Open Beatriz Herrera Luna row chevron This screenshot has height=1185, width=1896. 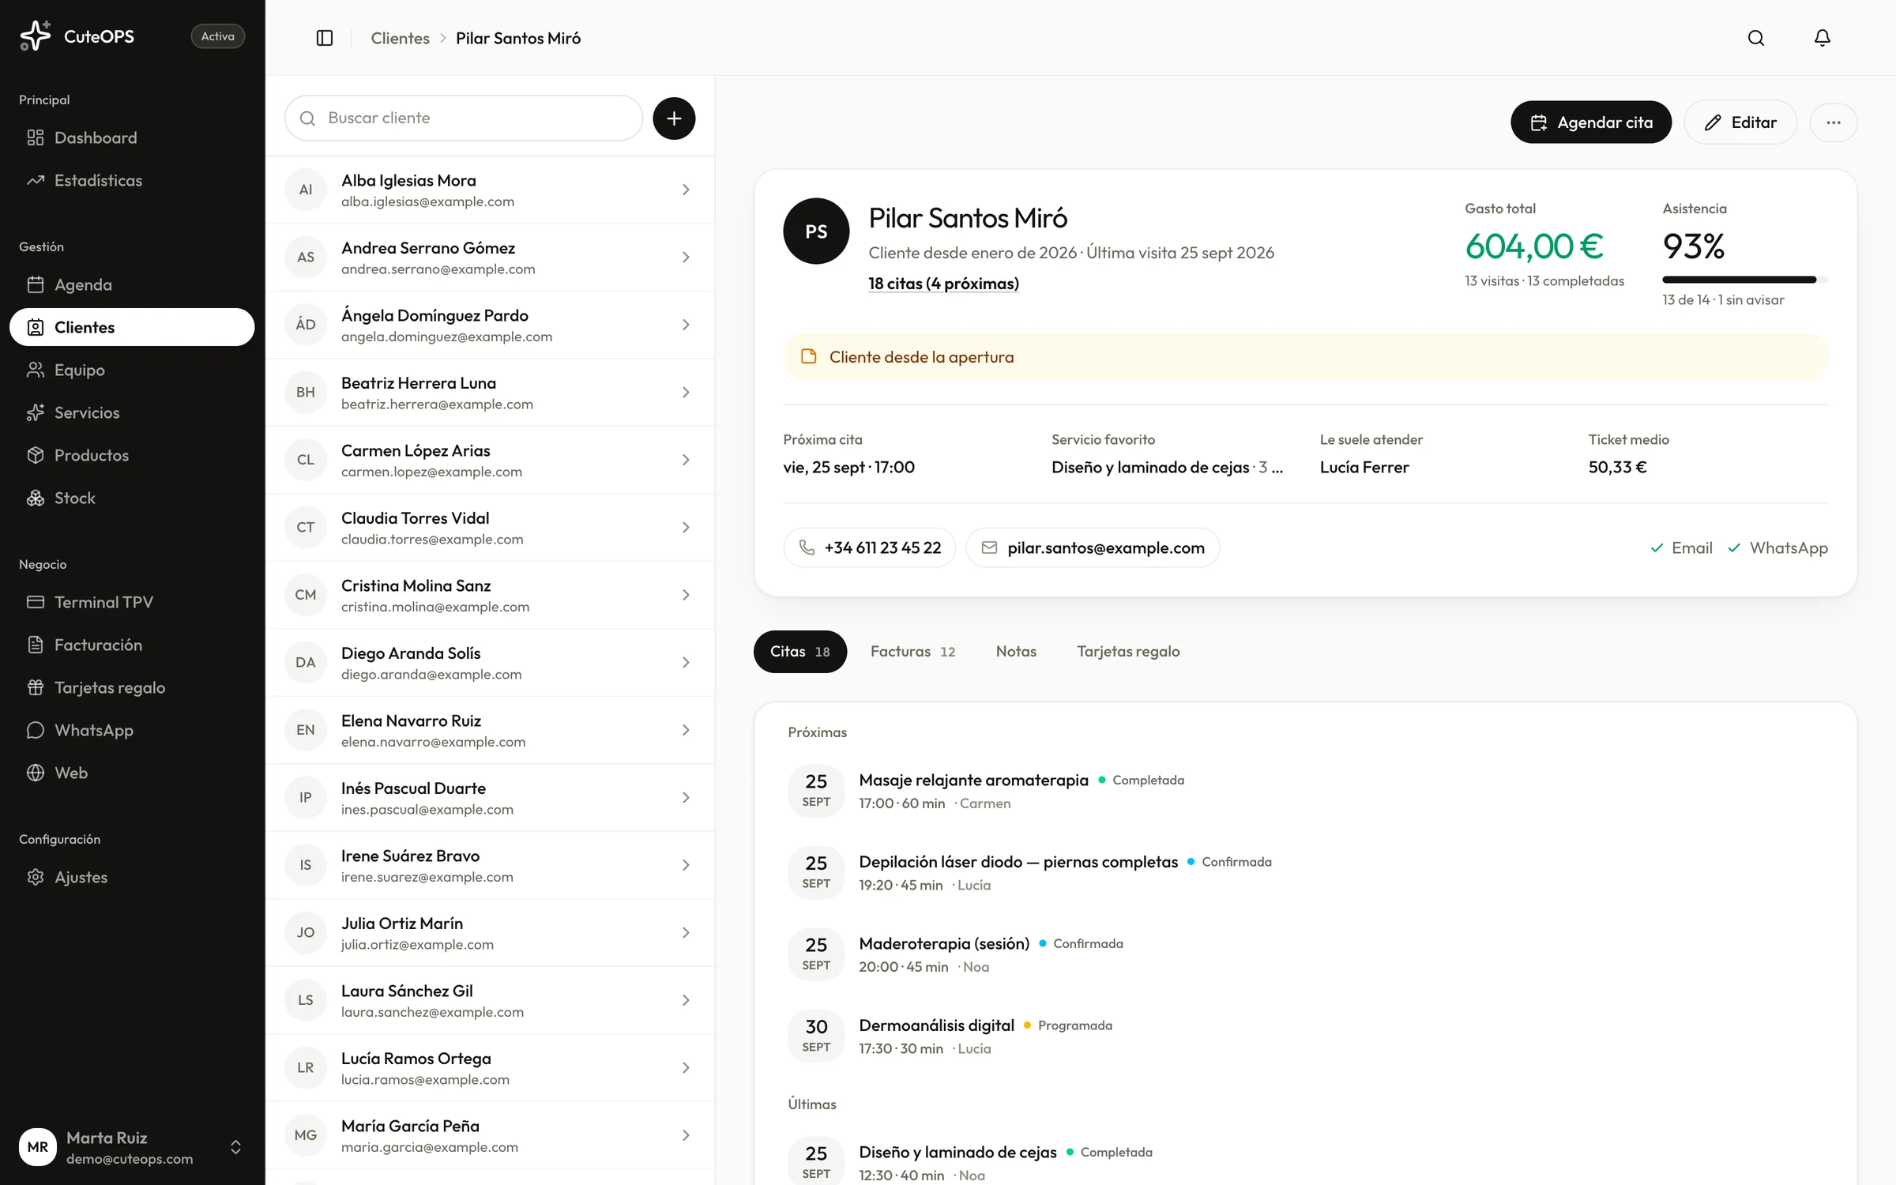coord(686,393)
